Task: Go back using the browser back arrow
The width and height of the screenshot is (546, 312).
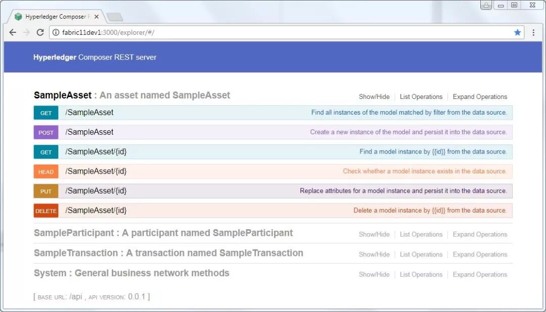Action: point(13,32)
